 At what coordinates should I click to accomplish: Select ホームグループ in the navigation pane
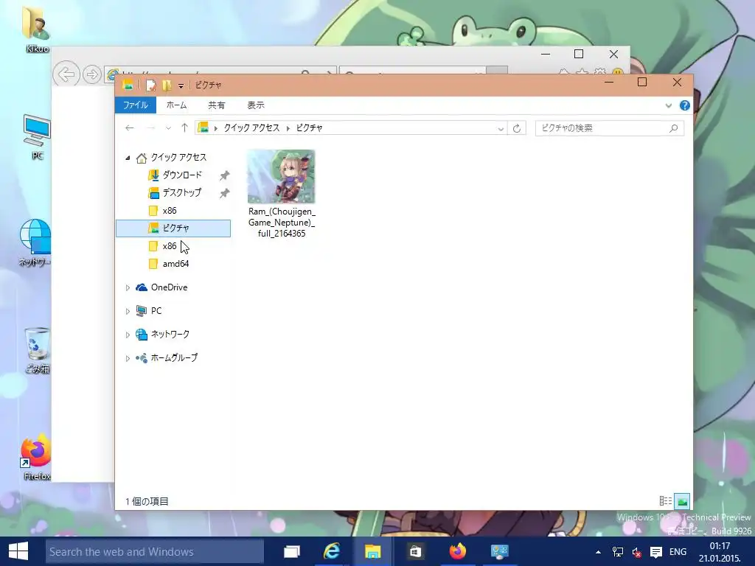pyautogui.click(x=173, y=357)
